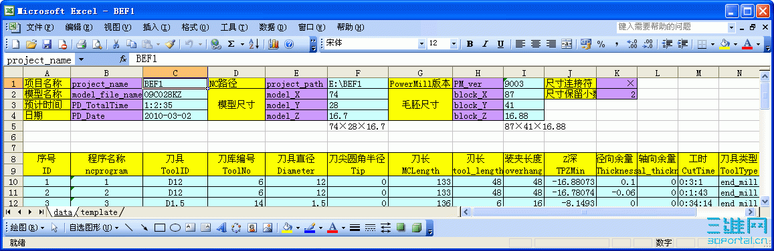Open the 绘图 Draw menu
Image resolution: width=774 pixels, height=251 pixels.
[x=27, y=228]
